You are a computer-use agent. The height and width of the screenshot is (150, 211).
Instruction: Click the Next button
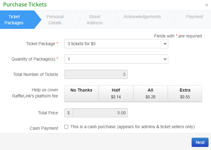click(x=200, y=142)
